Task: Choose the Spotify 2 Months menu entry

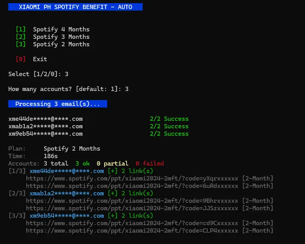Action: 61,44
